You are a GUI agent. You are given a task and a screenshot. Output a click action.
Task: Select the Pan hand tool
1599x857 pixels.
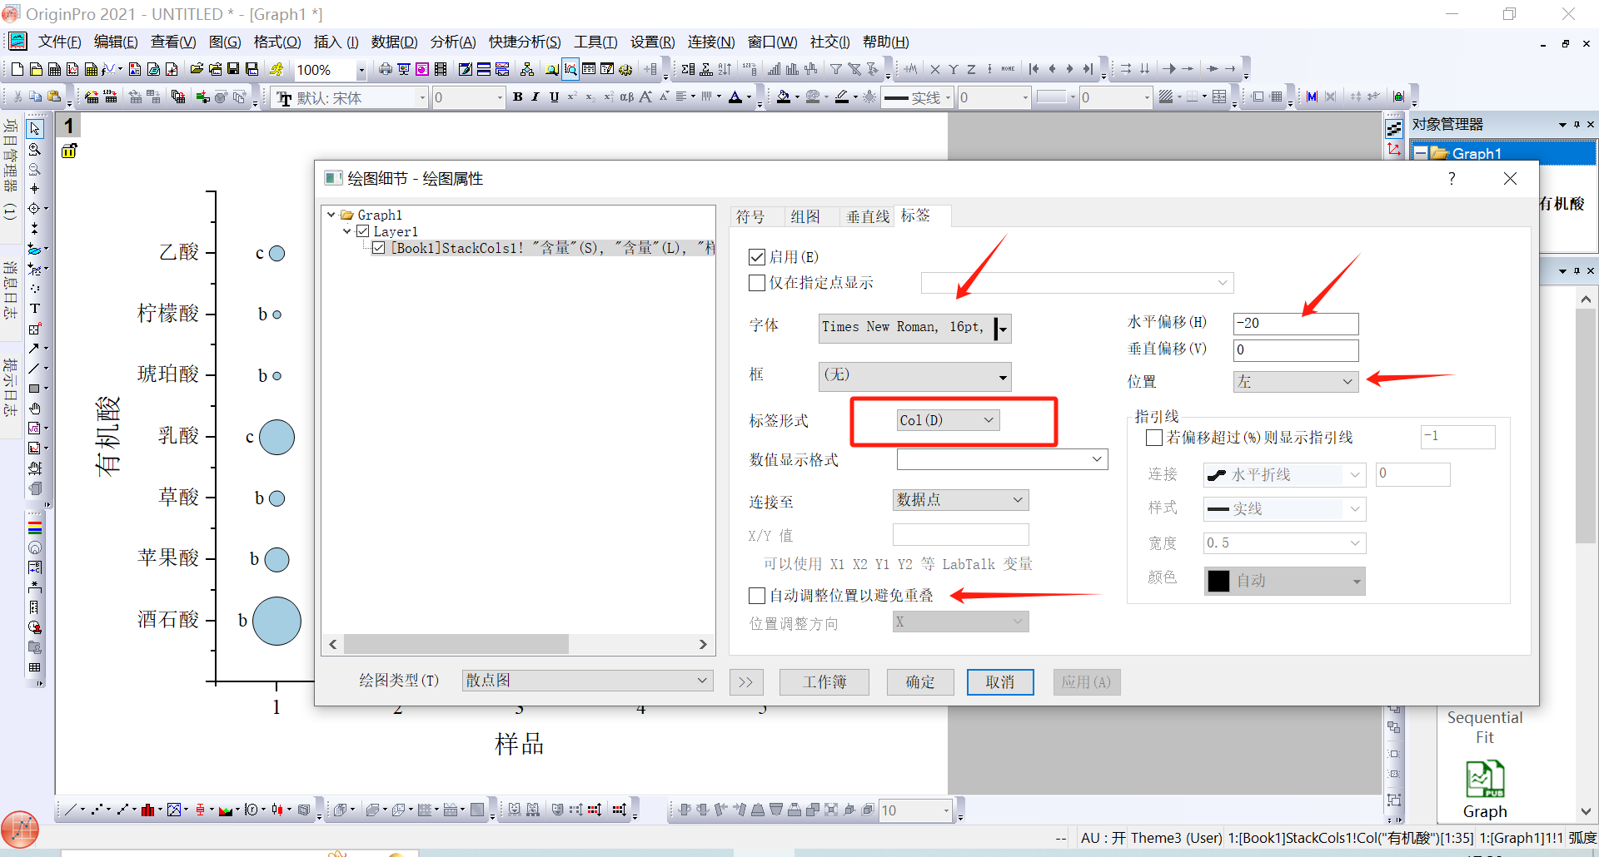pyautogui.click(x=35, y=409)
